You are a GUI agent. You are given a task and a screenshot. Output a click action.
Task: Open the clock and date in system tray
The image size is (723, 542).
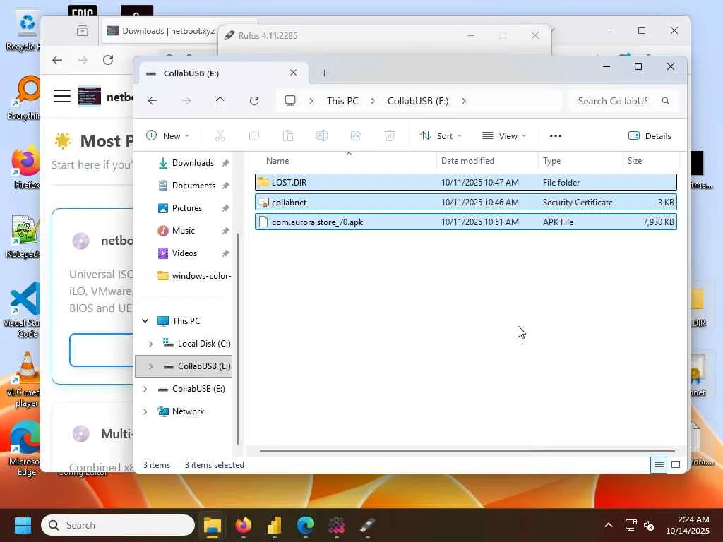tap(688, 525)
